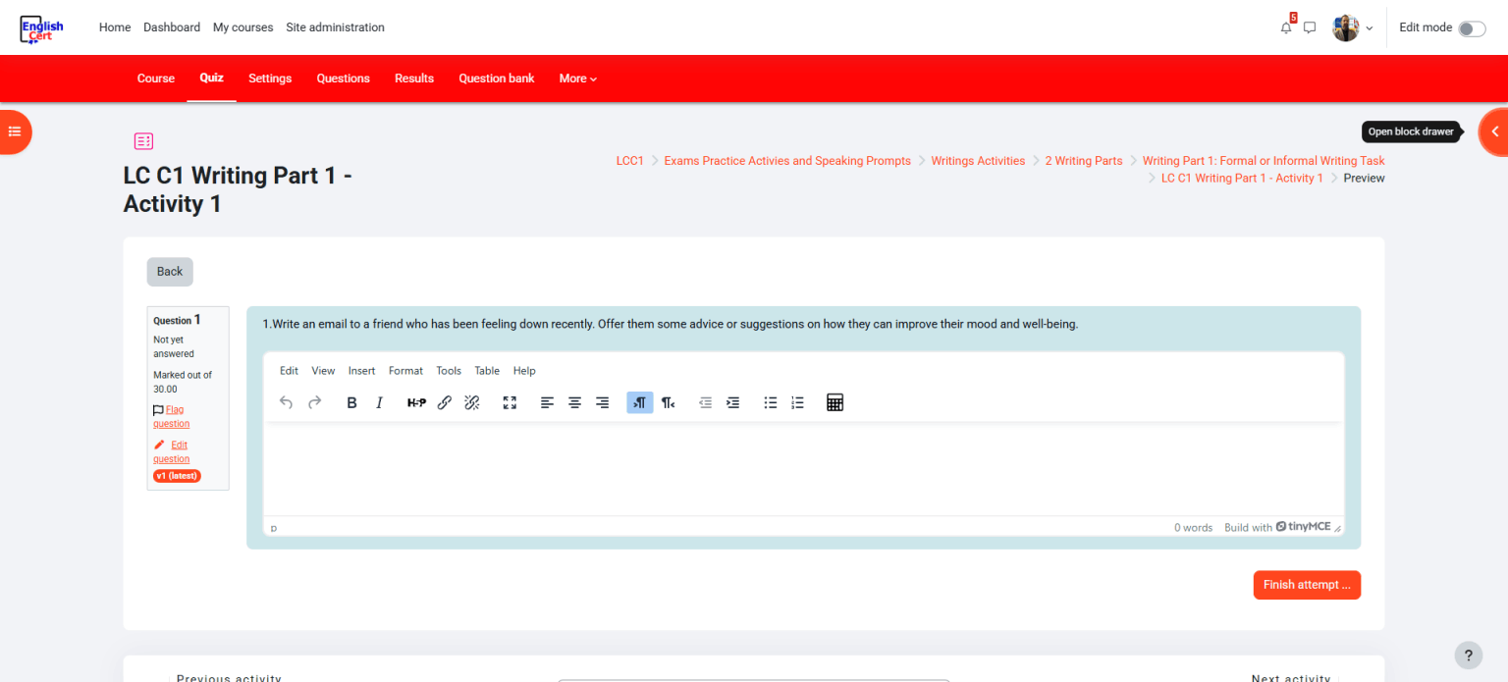Toggle the Edit mode switch

coord(1472,28)
